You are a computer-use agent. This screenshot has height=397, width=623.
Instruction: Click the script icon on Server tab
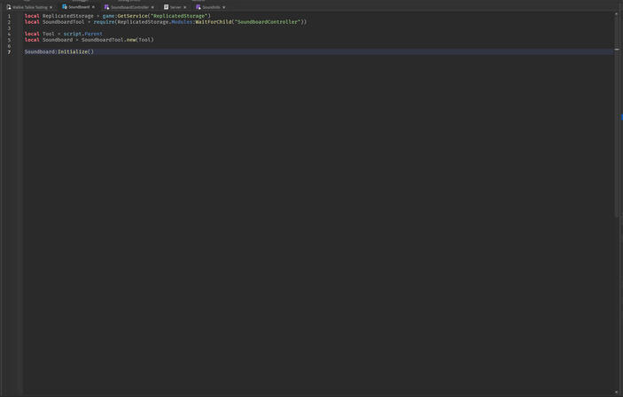tap(166, 7)
